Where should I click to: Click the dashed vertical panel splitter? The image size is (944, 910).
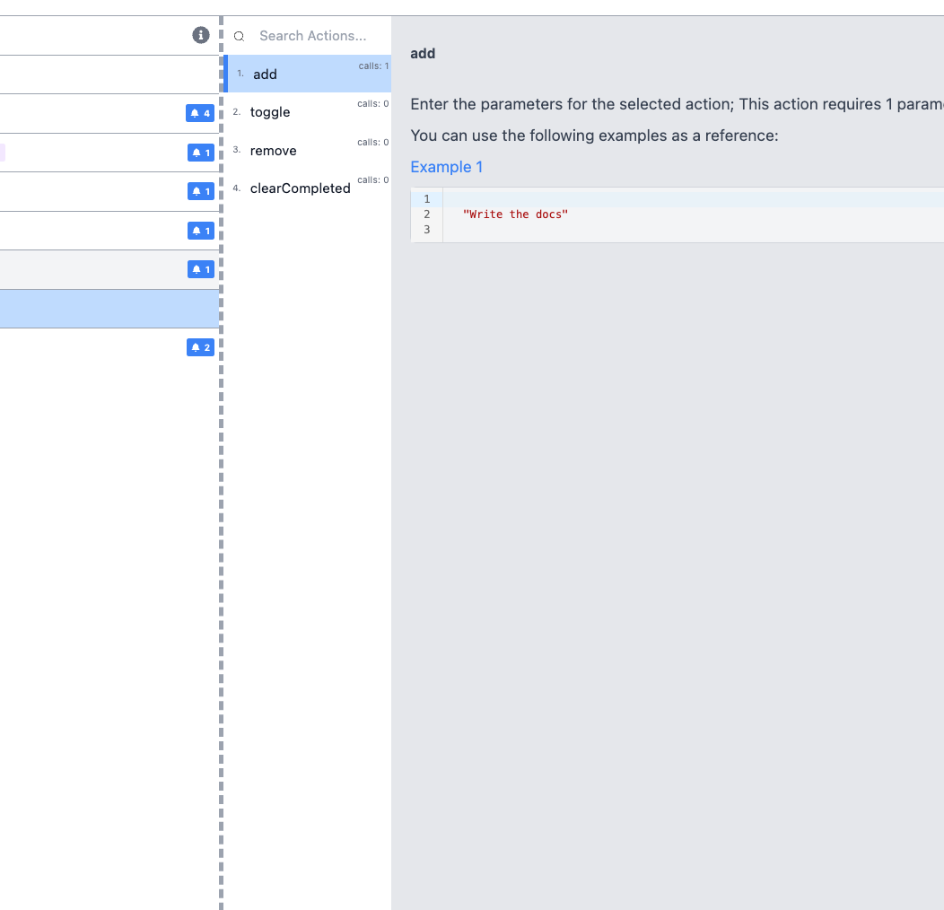pos(221,462)
